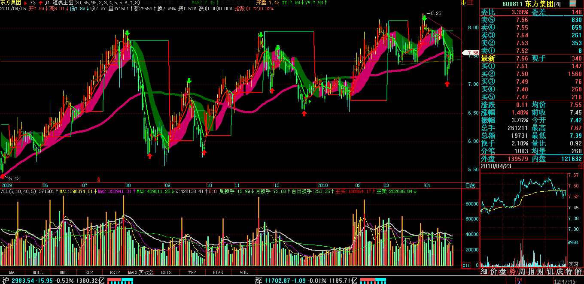Click the red up arrow before J1
The image size is (584, 284).
pyautogui.click(x=40, y=3)
